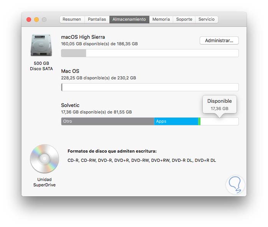Click the Mac OS volume storage bar
Viewport: 268px width, 227px height.
150,87
